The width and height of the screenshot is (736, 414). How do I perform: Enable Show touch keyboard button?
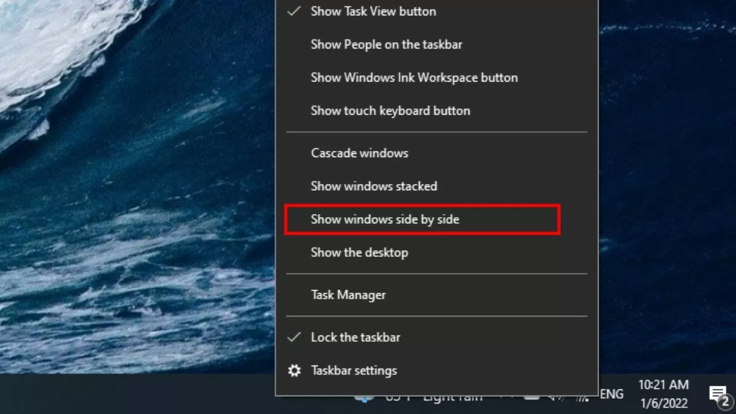pos(390,110)
